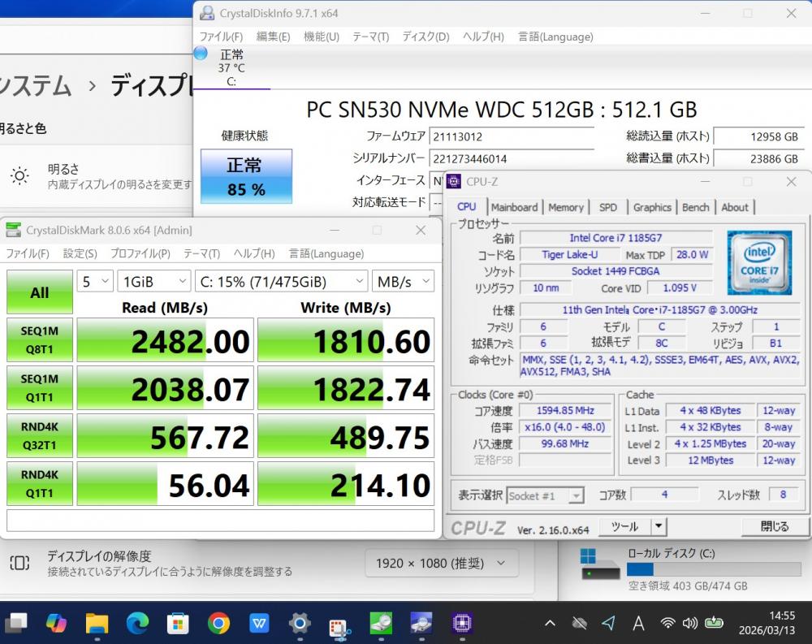Open the Copilot icon in the taskbar
This screenshot has width=812, height=644.
[x=56, y=622]
